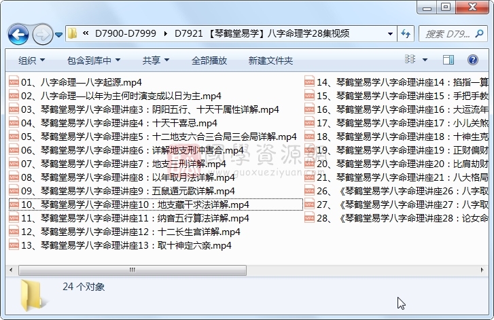Toggle the preview pane button
The height and width of the screenshot is (320, 494).
(x=448, y=60)
